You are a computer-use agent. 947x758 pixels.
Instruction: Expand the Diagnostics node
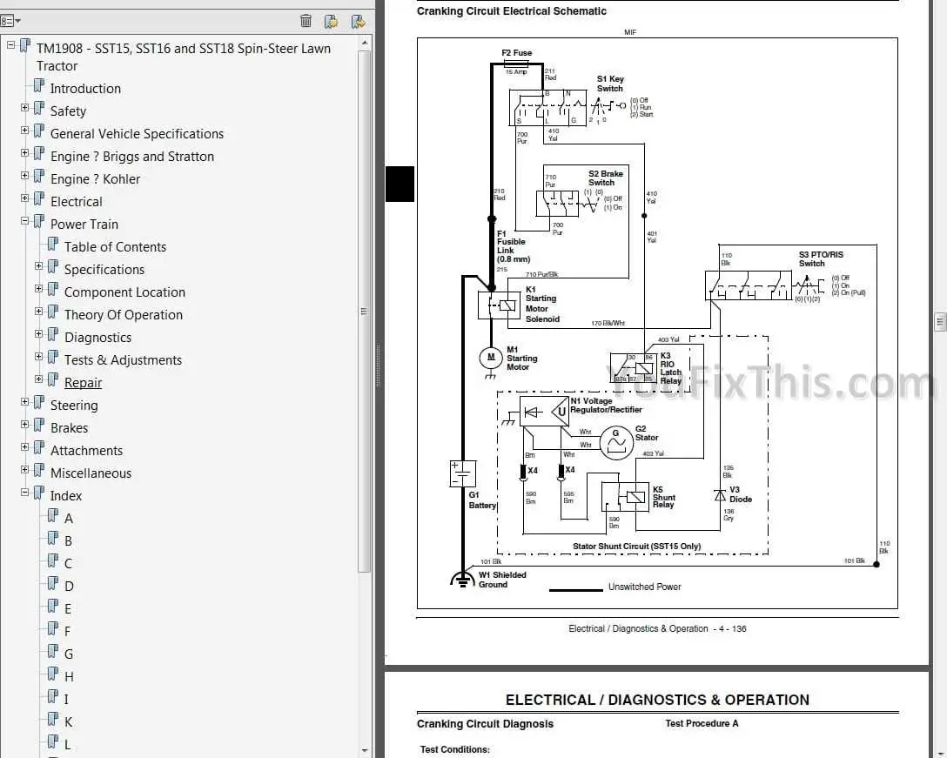38,334
